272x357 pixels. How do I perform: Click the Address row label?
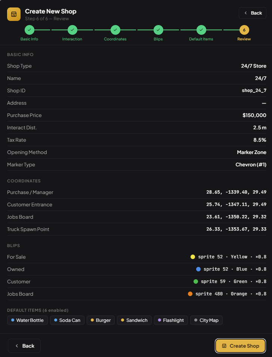point(16,103)
